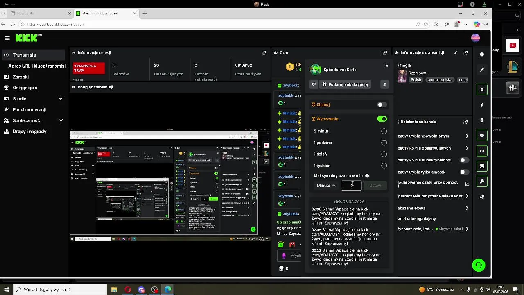Screen dimensions: 524x295
Task: Expand the goals row showing Aktywne cele: 1
Action: (467, 229)
